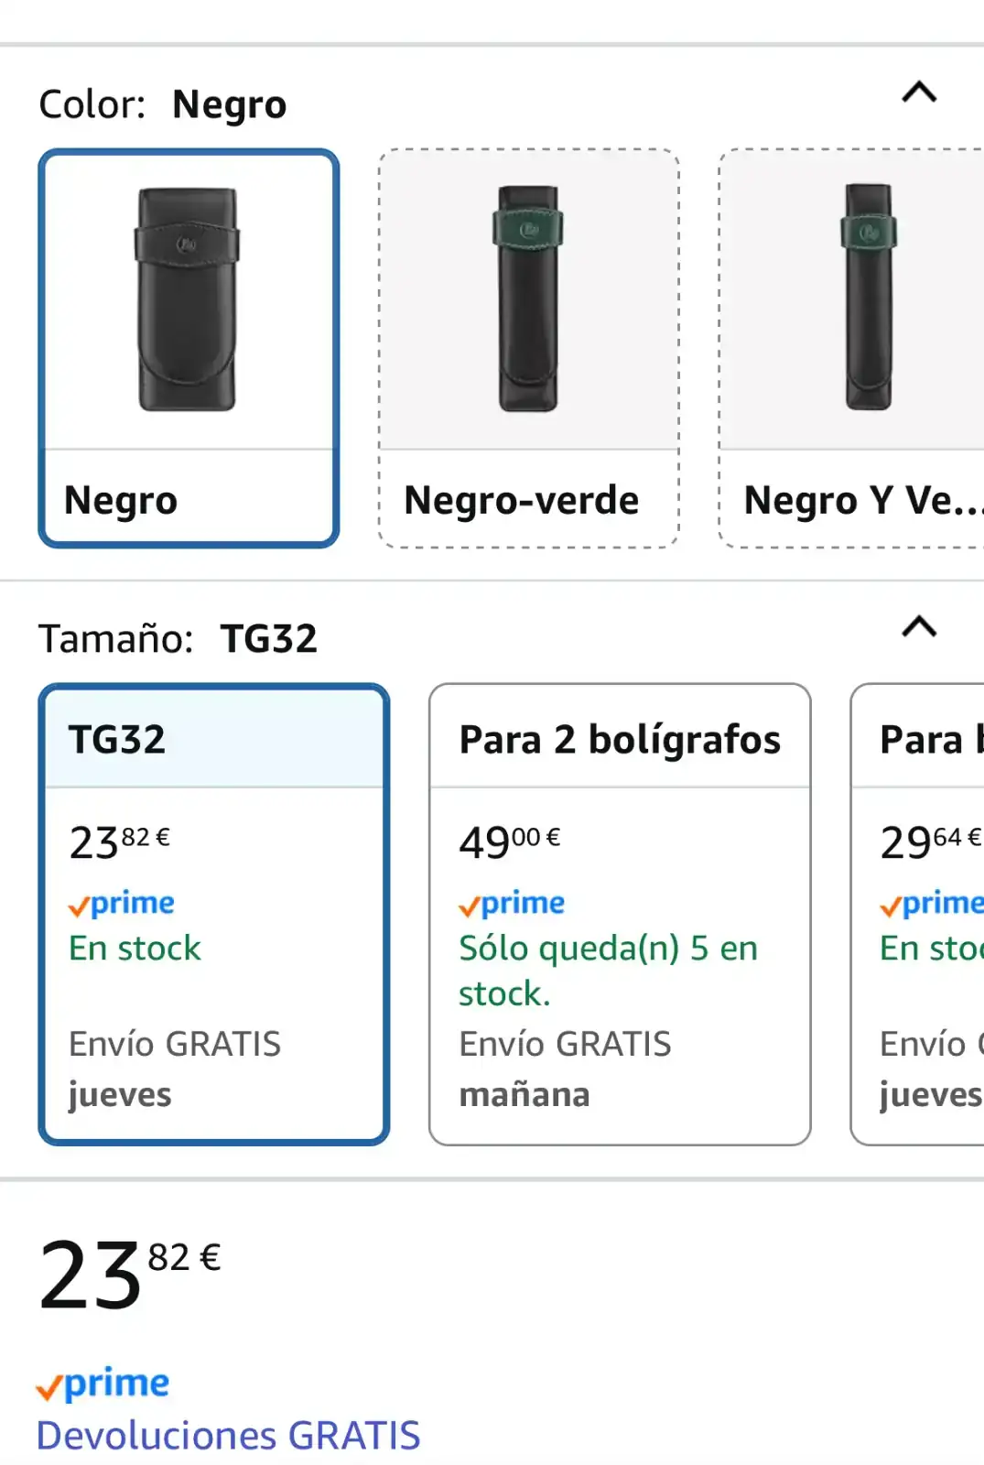The height and width of the screenshot is (1465, 984).
Task: Click the prime badge in TG32 card
Action: click(x=122, y=904)
